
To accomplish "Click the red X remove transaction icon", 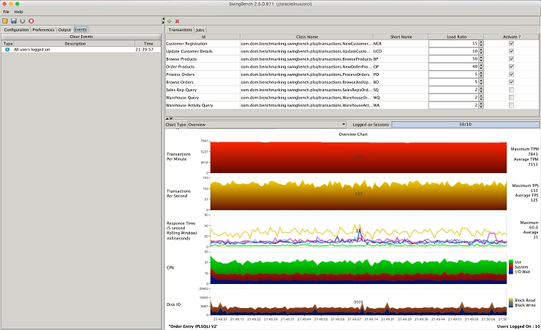I will [x=178, y=21].
